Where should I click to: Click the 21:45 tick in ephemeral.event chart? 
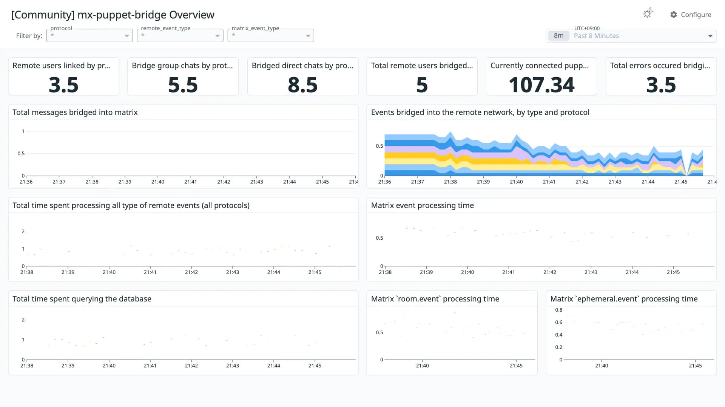(x=695, y=366)
